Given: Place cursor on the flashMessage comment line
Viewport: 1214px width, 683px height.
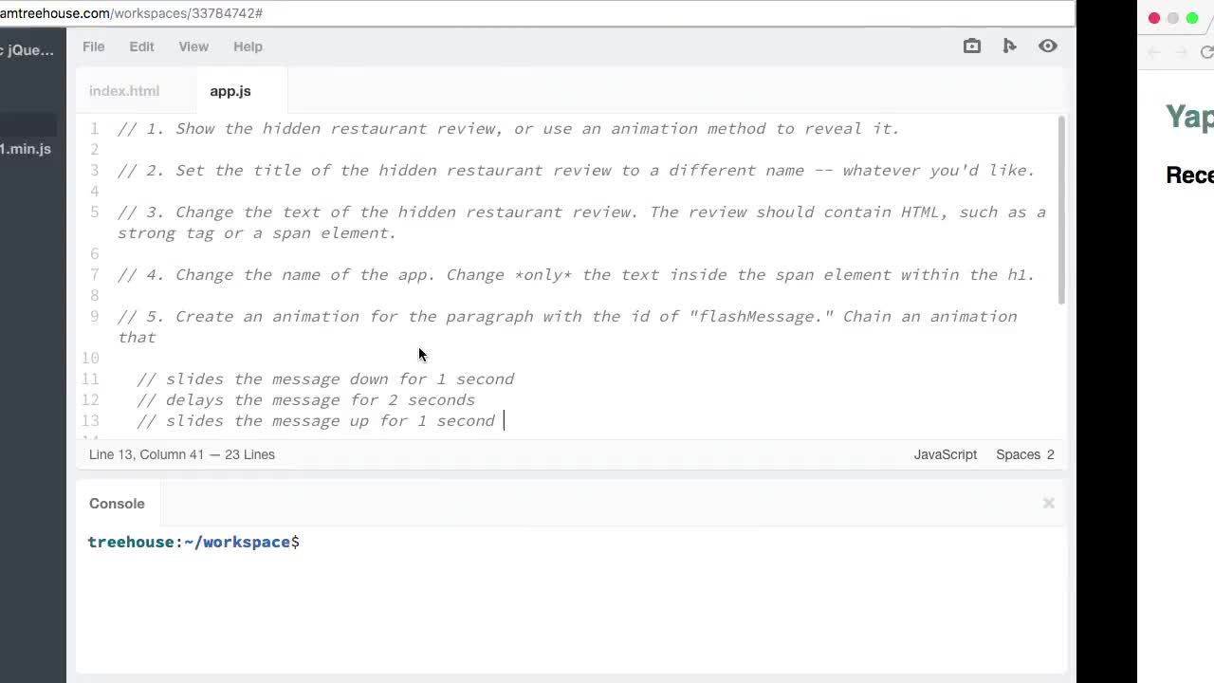Looking at the screenshot, I should point(569,316).
